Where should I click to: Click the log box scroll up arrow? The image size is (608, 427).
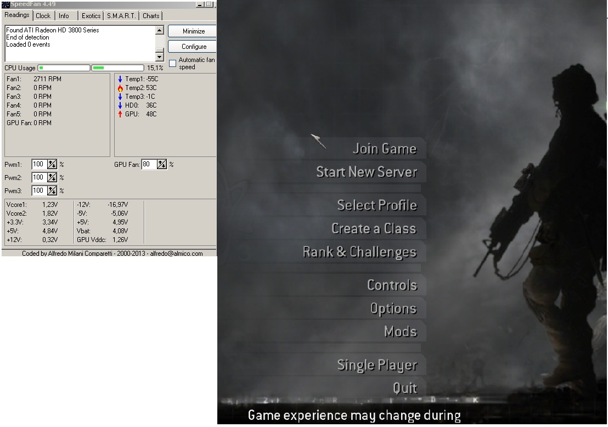[159, 30]
